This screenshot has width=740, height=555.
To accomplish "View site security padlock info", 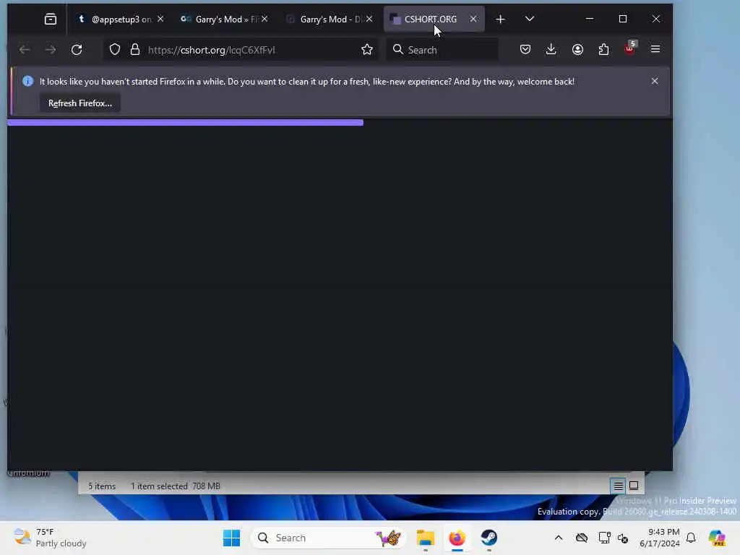I will [135, 50].
